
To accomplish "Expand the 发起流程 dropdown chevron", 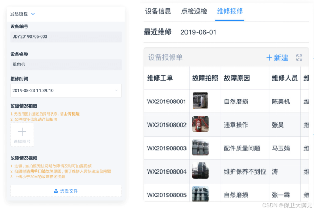I will [x=33, y=14].
